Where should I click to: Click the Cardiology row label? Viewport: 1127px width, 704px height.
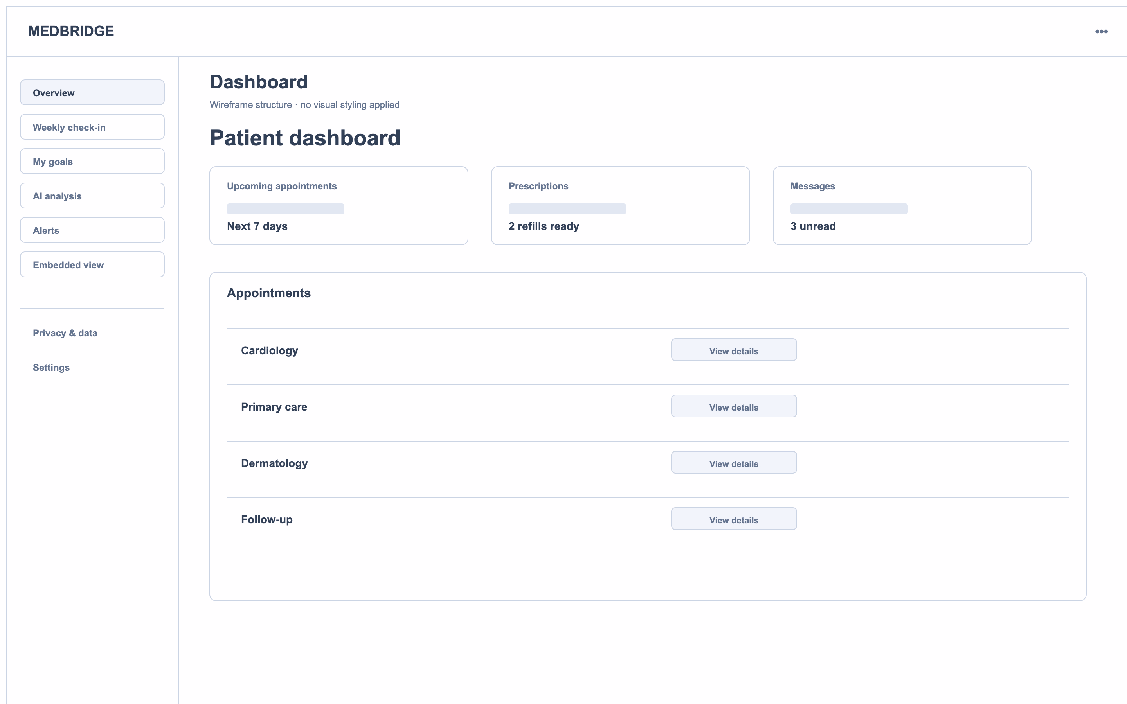point(269,350)
